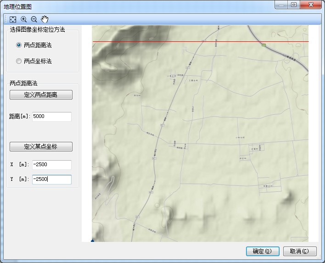Viewport: 325px width, 263px height.
Task: Click the blue marker at map's bottom-left corner
Action: tap(93, 240)
